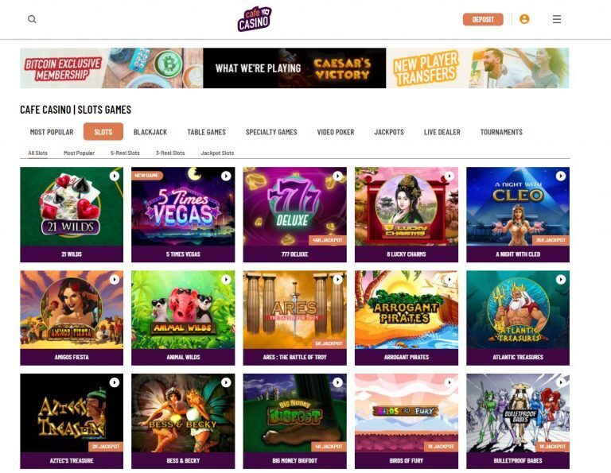This screenshot has width=611, height=473.
Task: Click play icon on 5 Times Vegas
Action: click(x=226, y=176)
